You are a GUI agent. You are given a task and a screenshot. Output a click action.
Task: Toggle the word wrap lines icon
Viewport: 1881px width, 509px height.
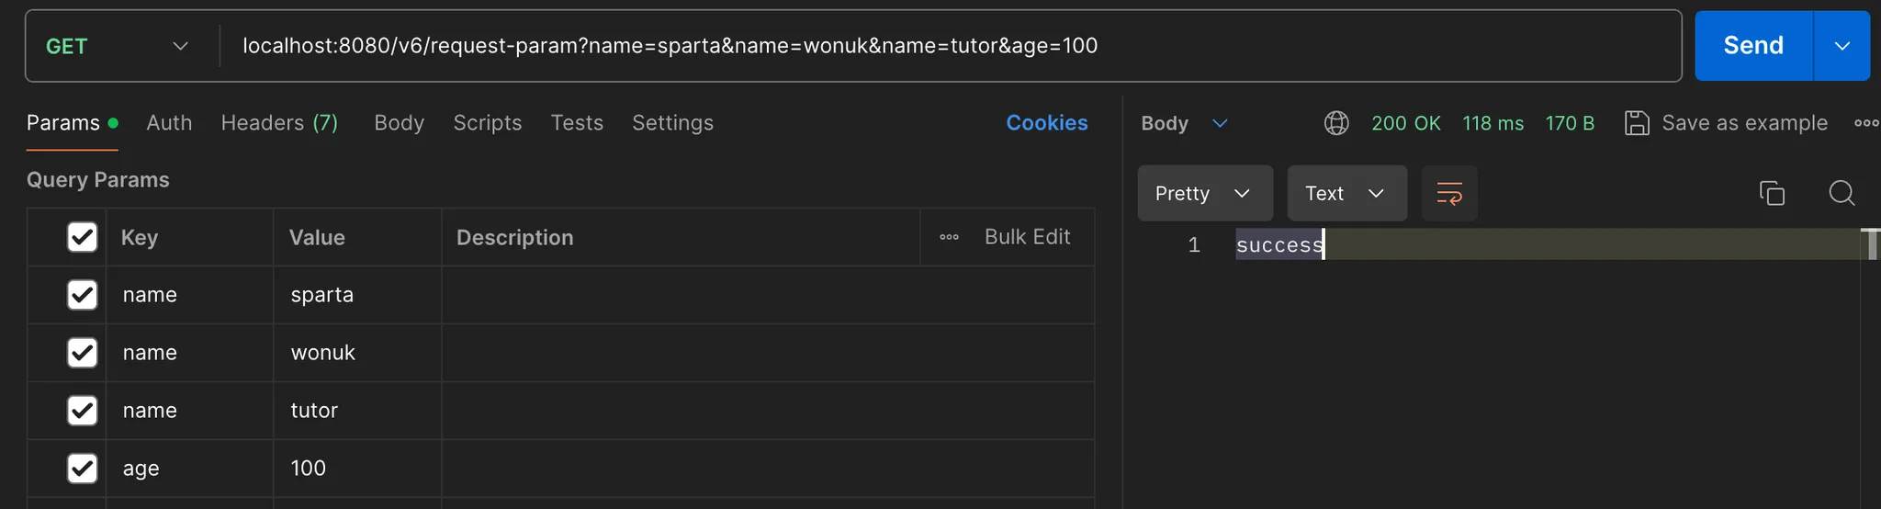click(x=1449, y=193)
